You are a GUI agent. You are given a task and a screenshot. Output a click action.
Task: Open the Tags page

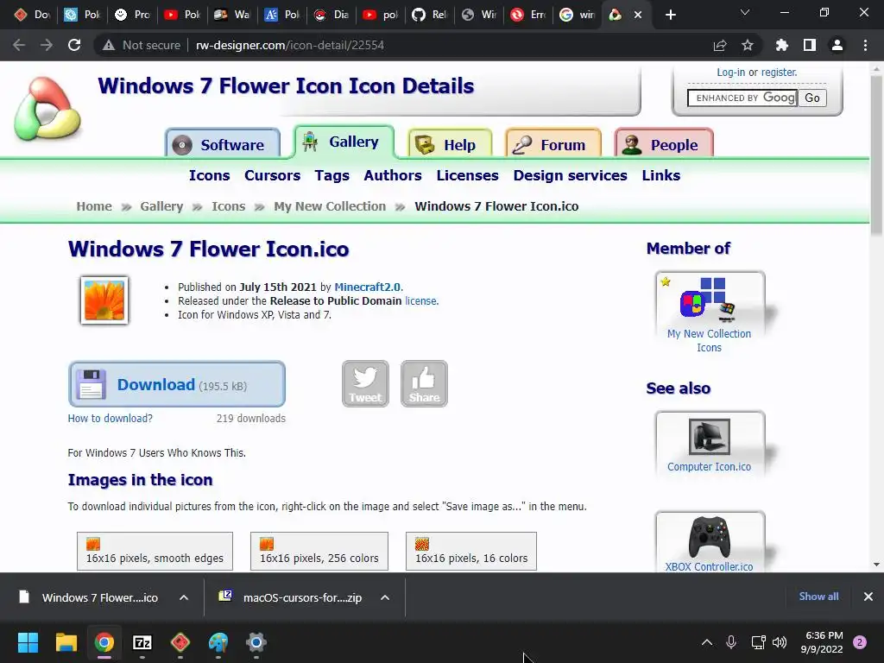(x=332, y=175)
